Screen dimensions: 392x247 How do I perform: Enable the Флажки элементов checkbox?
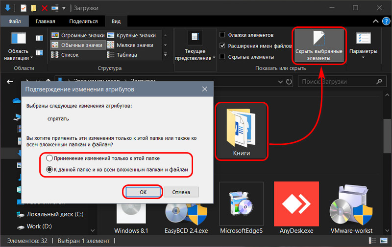(x=222, y=35)
